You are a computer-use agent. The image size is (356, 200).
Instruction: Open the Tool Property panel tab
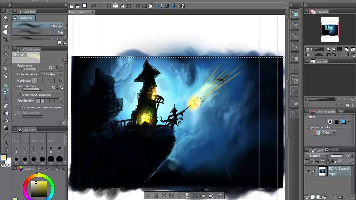tap(29, 49)
